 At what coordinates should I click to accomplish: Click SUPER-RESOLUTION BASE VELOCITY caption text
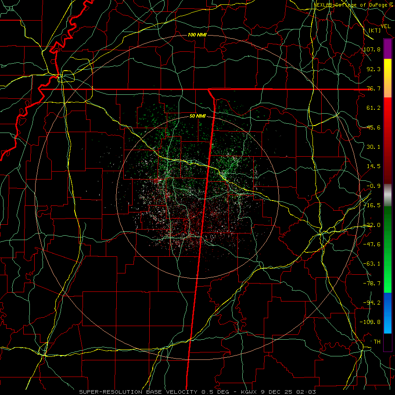click(138, 392)
